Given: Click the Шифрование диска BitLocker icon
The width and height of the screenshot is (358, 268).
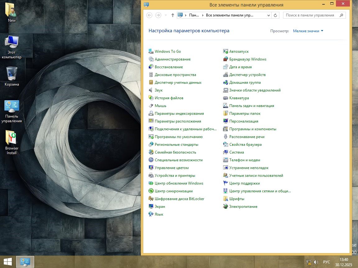Looking at the screenshot, I should coord(151,199).
